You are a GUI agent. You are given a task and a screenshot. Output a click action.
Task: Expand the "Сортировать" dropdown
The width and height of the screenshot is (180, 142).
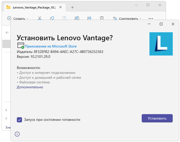[x=127, y=19]
